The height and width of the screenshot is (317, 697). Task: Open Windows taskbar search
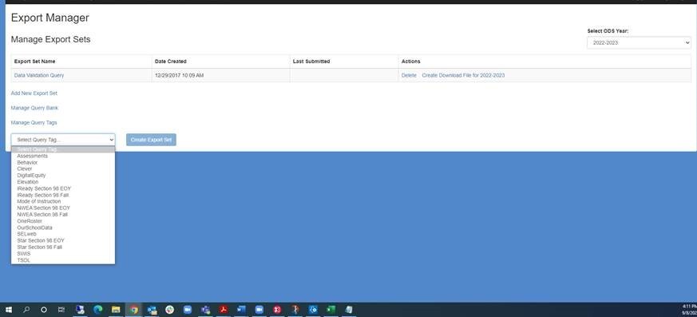(x=26, y=310)
